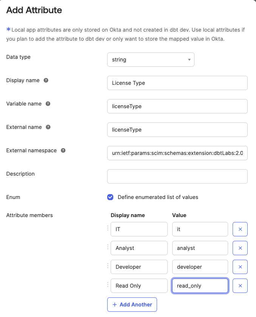
Task: Click the Analyst display name field
Action: click(x=139, y=248)
